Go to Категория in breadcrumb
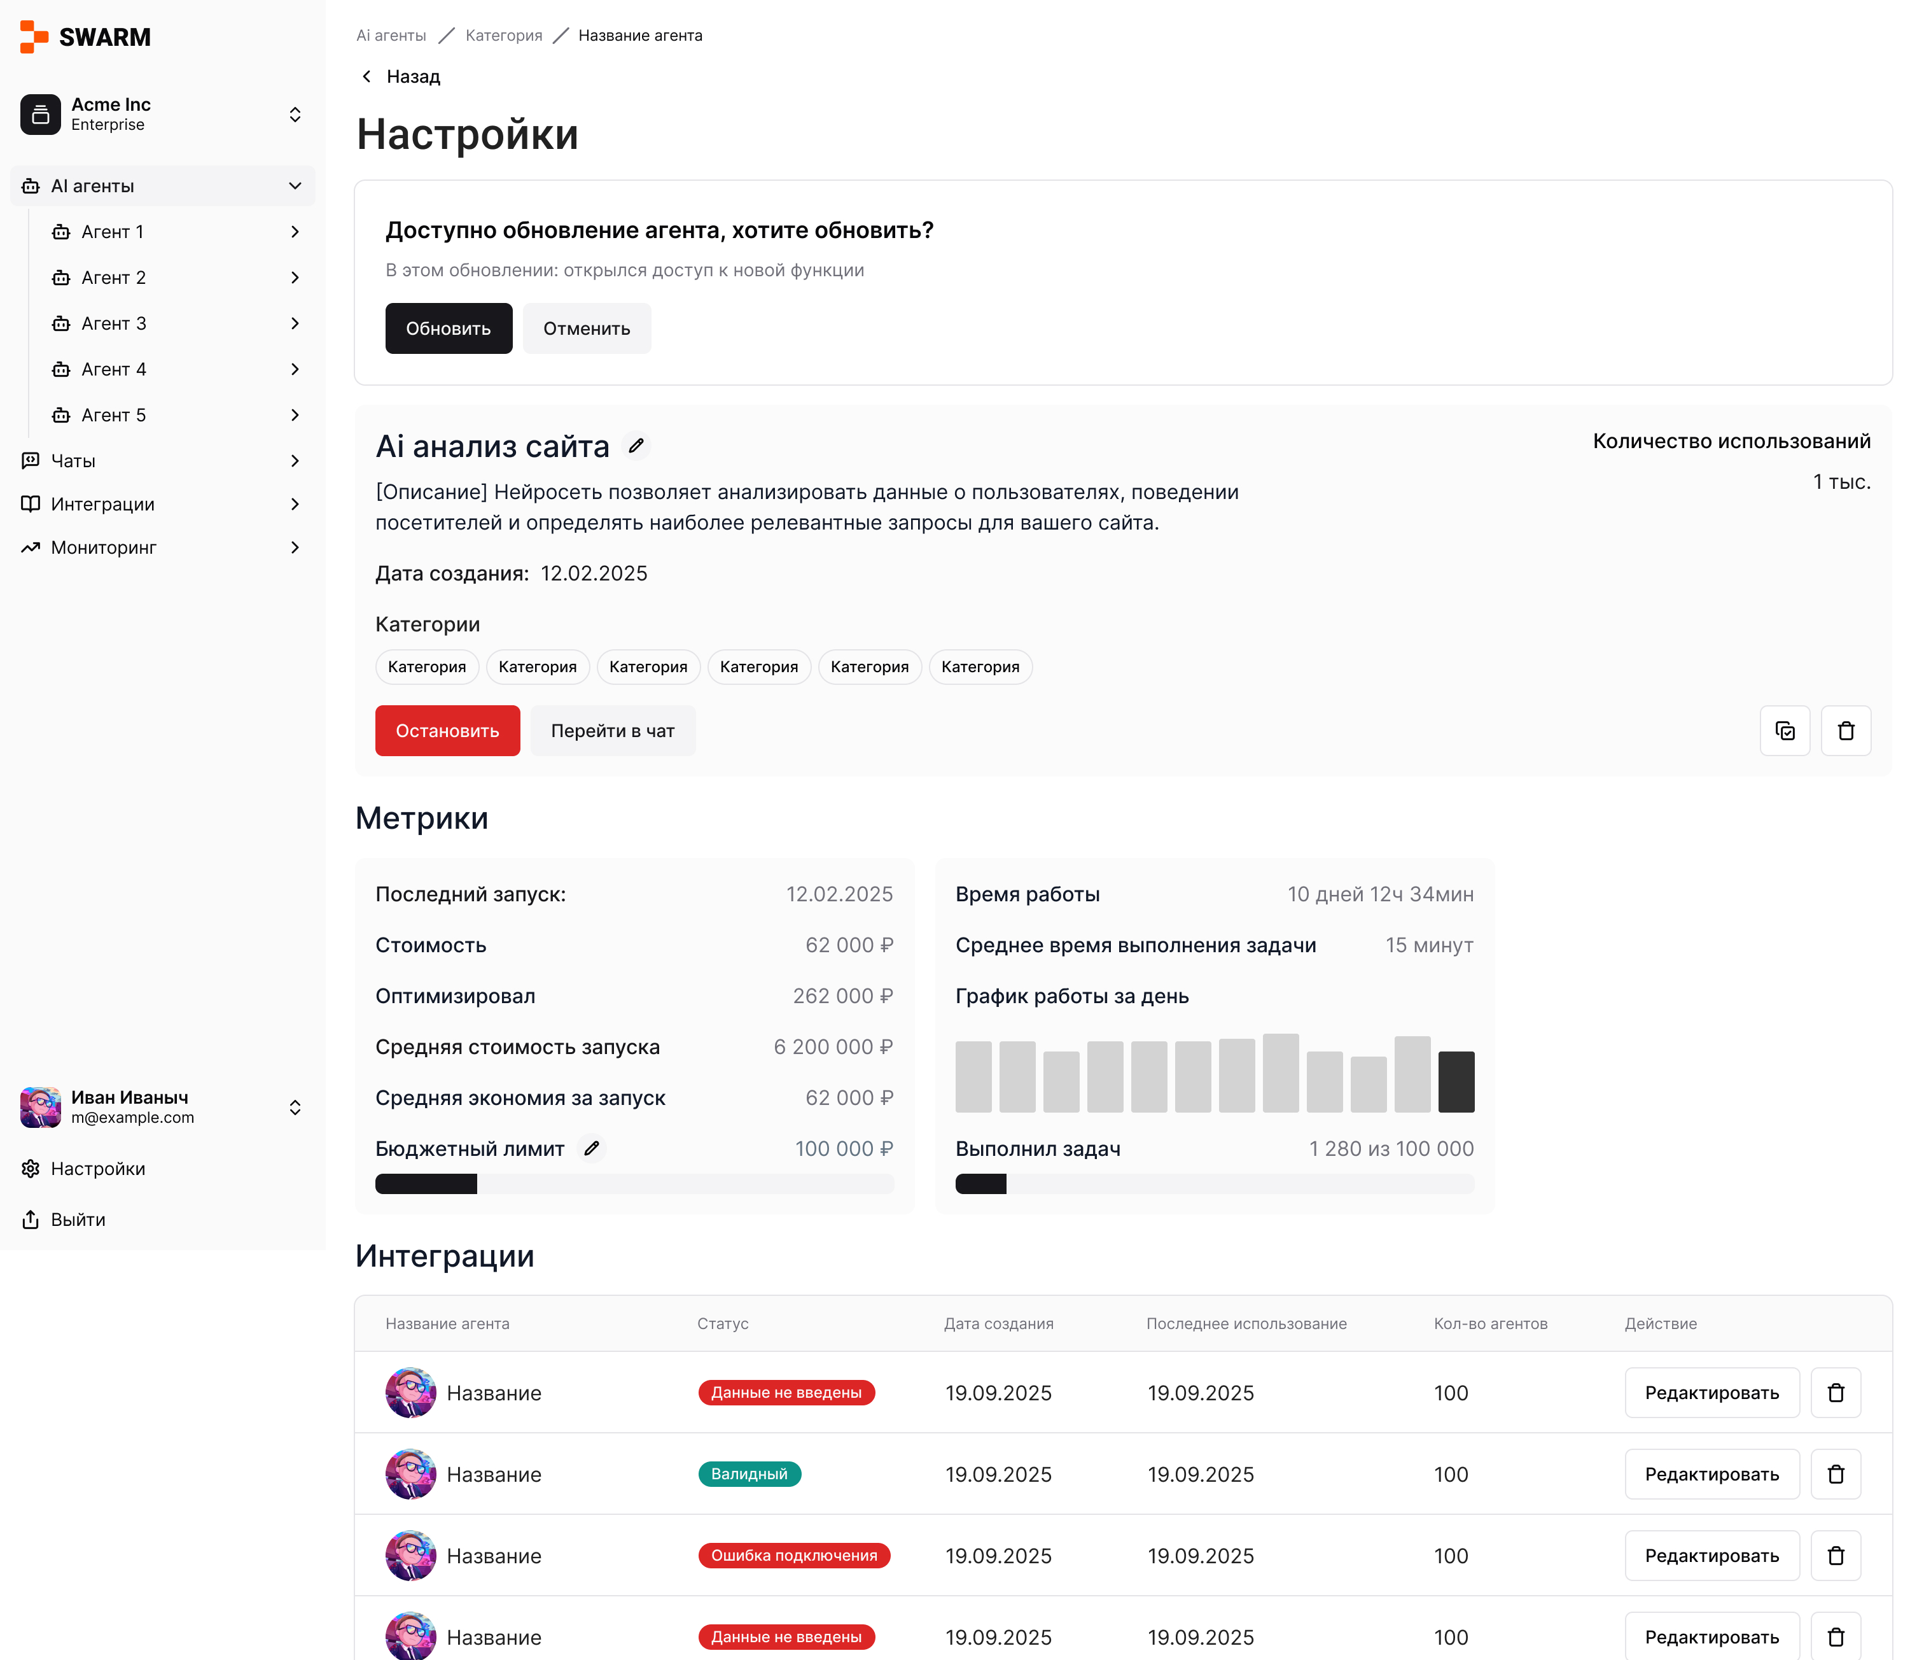 (503, 35)
